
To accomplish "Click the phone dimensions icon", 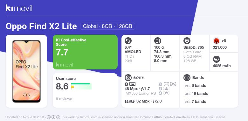I will pyautogui.click(x=157, y=41).
